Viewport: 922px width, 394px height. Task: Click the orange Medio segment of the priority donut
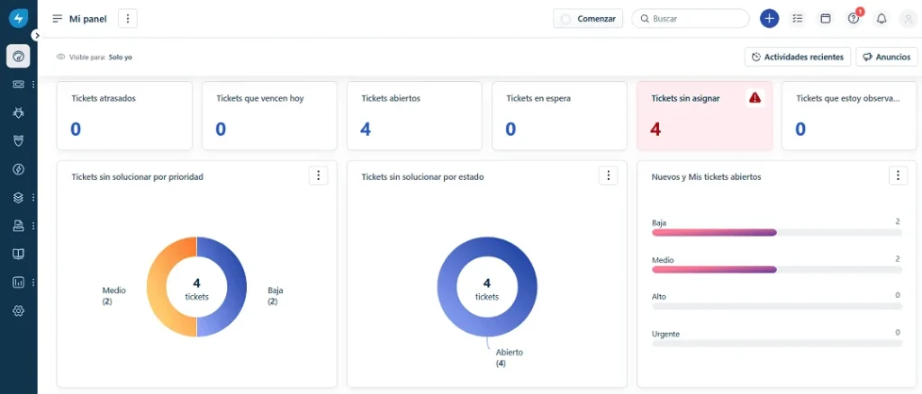(x=158, y=287)
